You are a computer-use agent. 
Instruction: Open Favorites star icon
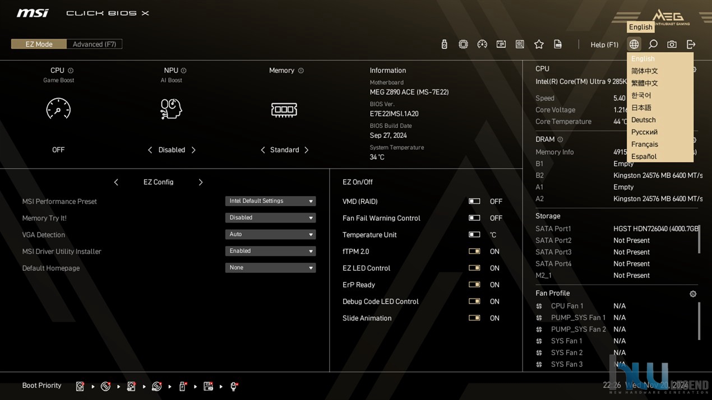coord(539,44)
